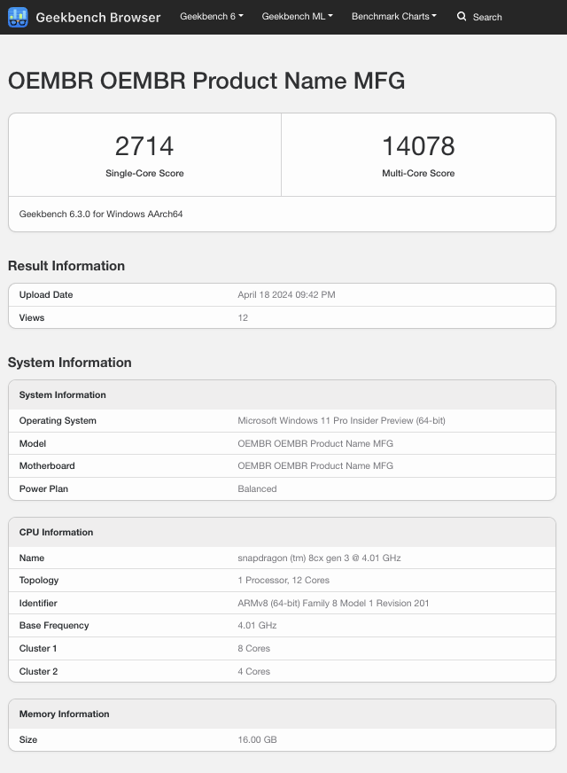567x773 pixels.
Task: Click the Geekbench Browser brand link
Action: [x=97, y=17]
